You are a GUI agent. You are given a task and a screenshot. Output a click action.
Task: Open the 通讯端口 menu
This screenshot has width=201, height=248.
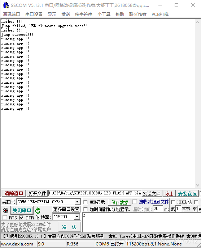click(11, 14)
